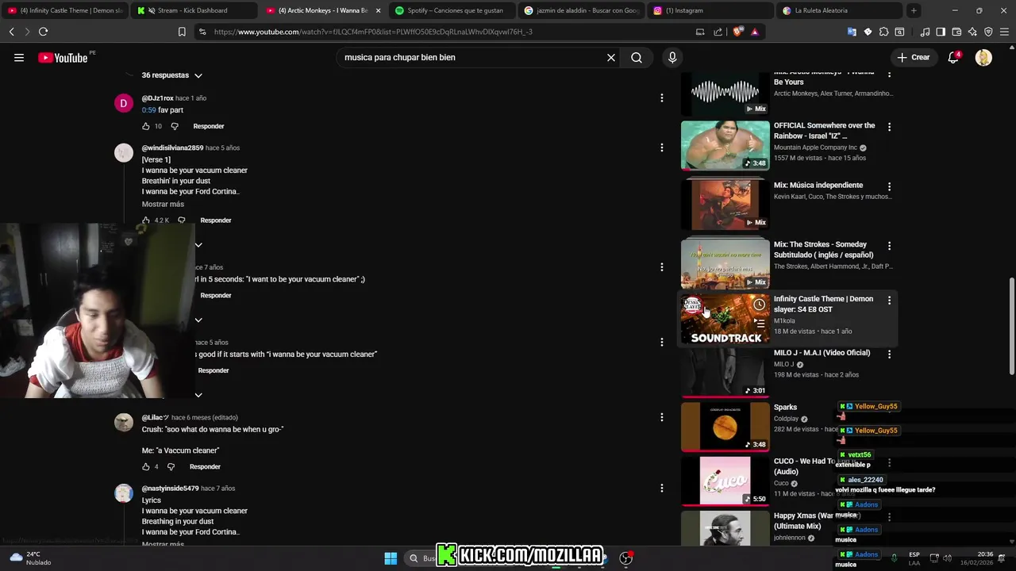Start voice search with the microphone
The height and width of the screenshot is (571, 1016).
[672, 57]
